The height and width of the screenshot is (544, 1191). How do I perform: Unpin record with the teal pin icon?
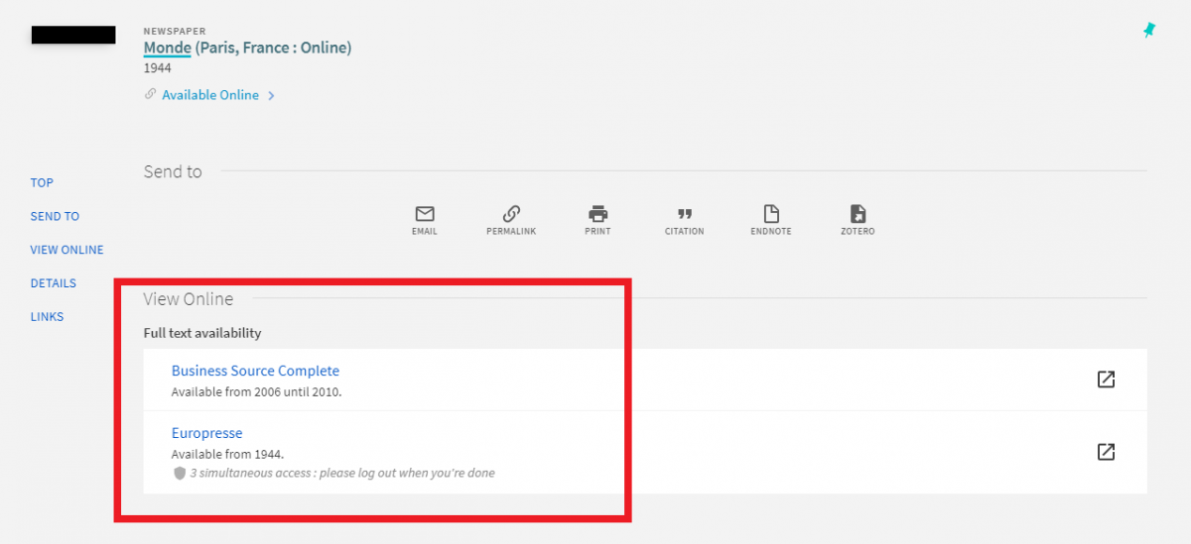1149,31
